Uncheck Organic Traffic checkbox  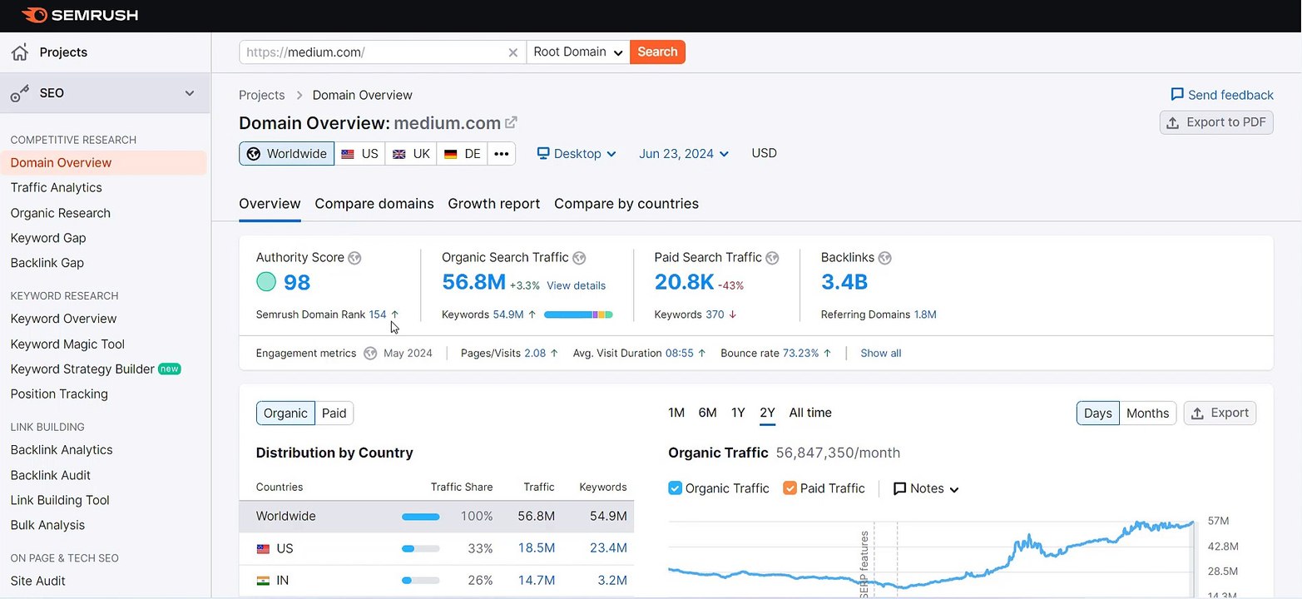(675, 488)
